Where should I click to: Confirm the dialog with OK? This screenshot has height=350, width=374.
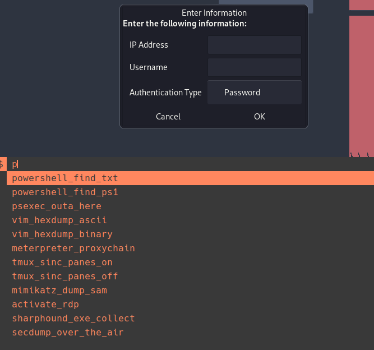[259, 117]
